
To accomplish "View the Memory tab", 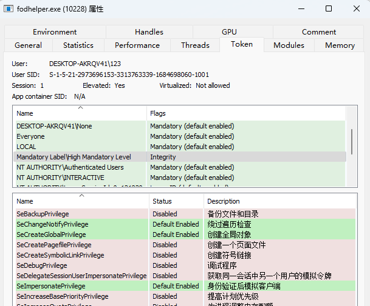I will pyautogui.click(x=340, y=45).
